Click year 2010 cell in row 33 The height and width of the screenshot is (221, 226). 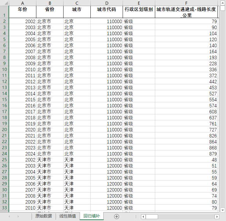(x=22, y=208)
